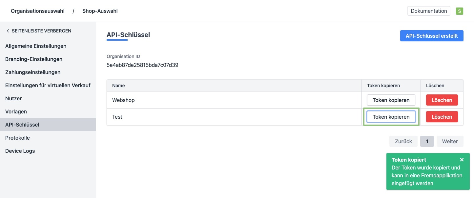The height and width of the screenshot is (198, 474).
Task: Navigate to Vorlagen
Action: point(16,111)
